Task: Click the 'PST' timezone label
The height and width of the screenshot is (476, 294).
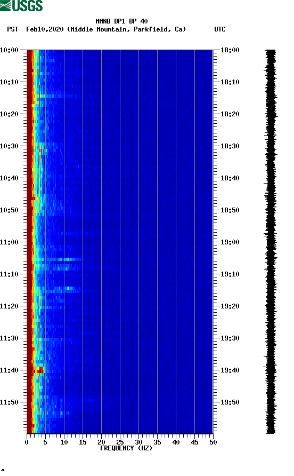Action: point(12,29)
